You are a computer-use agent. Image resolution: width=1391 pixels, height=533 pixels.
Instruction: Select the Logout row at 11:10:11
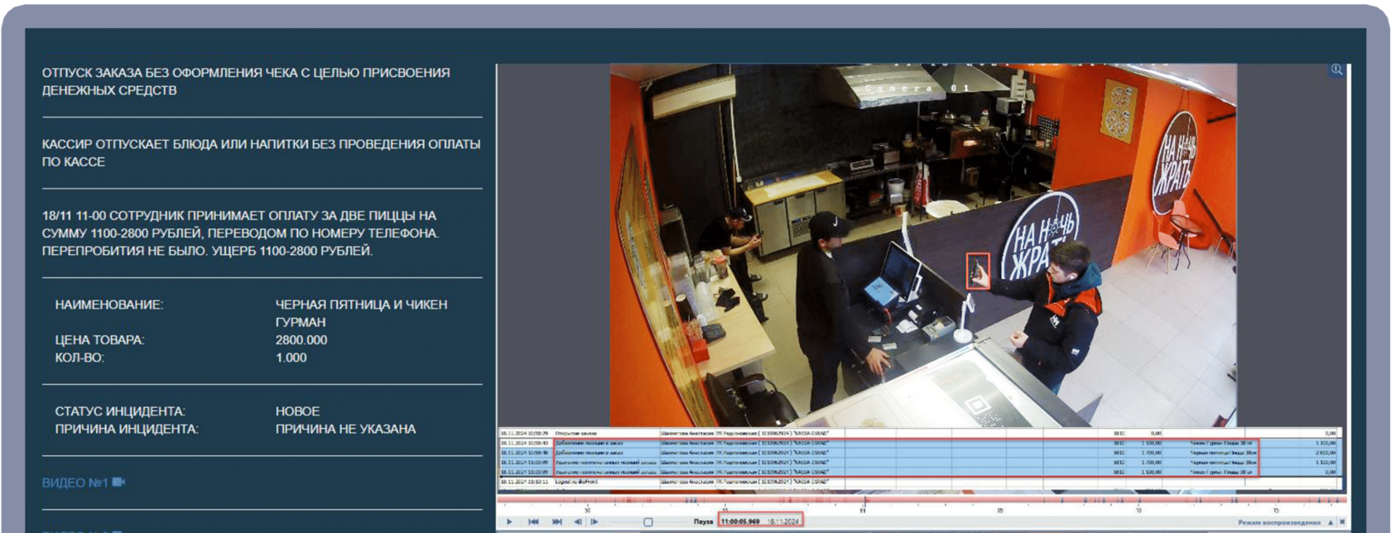coord(917,482)
